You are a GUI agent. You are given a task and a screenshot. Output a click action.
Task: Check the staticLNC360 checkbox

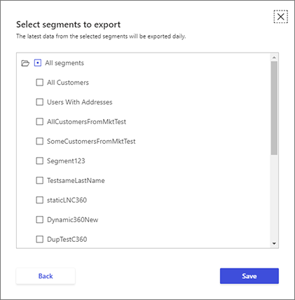(x=39, y=200)
